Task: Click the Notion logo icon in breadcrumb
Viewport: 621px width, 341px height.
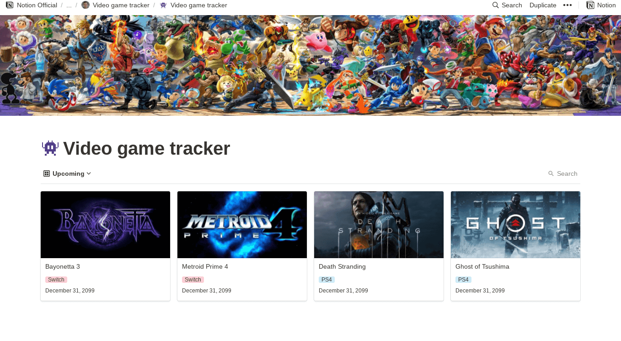Action: (9, 5)
